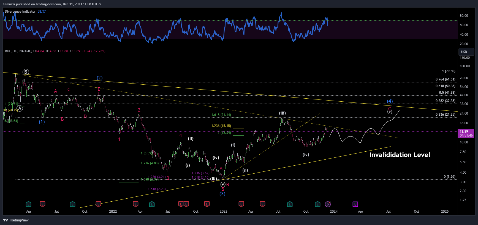Click red earnings marker between Apr and Jul 2023

point(262,204)
